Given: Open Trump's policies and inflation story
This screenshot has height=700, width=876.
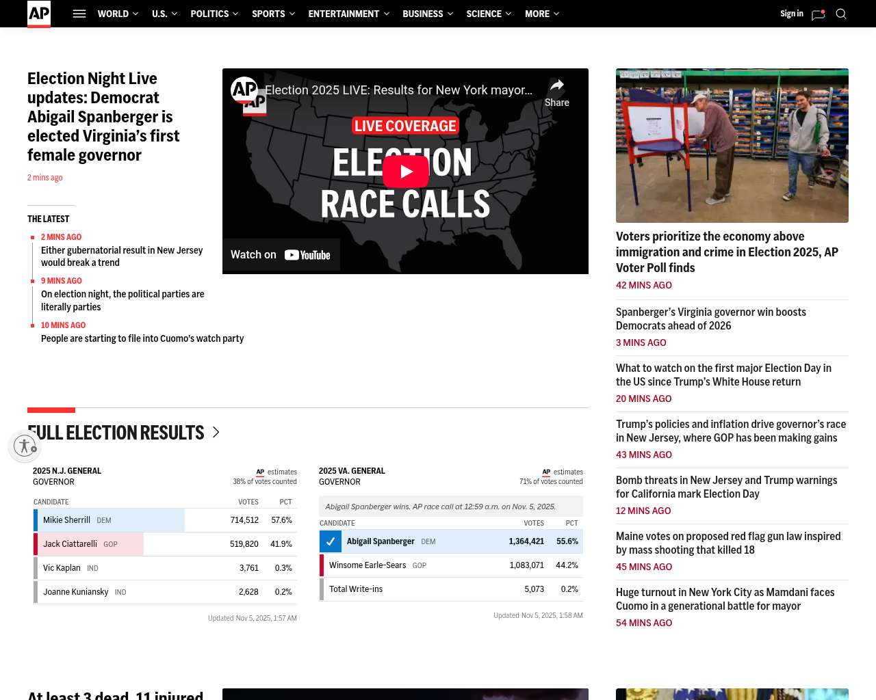Looking at the screenshot, I should click(731, 431).
